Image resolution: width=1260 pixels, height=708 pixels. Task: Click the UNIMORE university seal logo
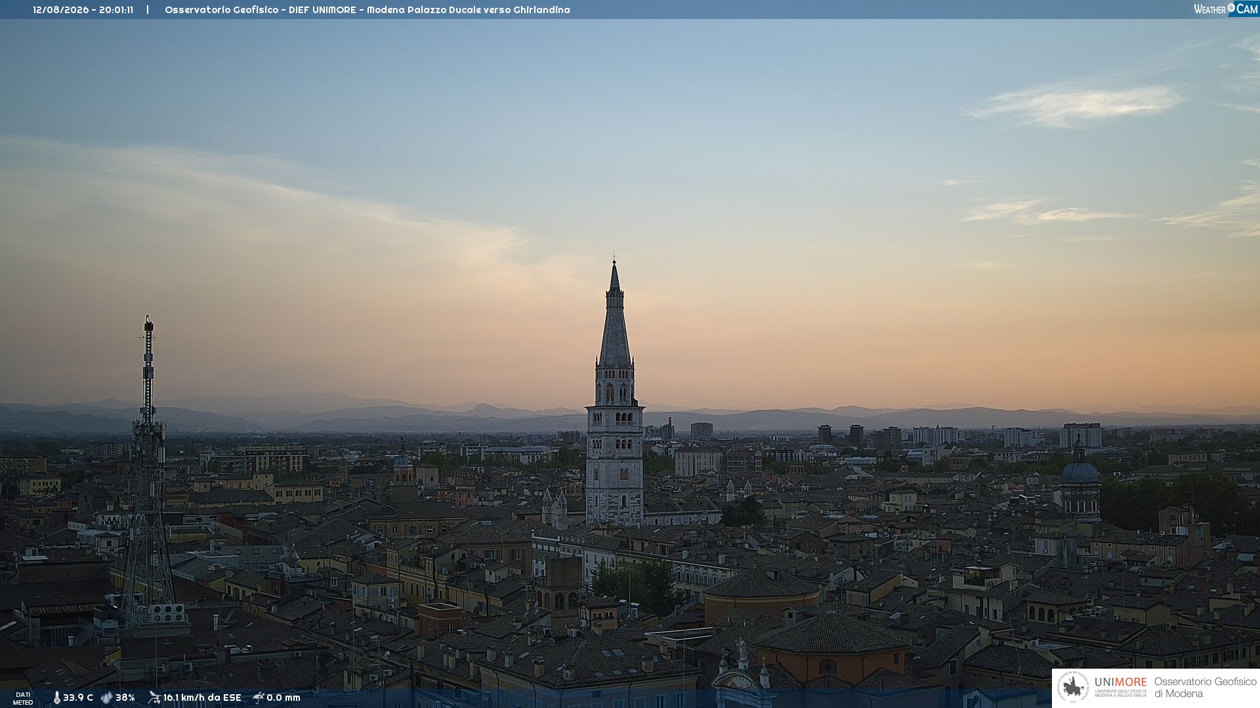pos(1073,688)
